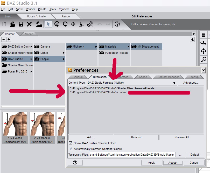Click the Remove All button

(x=181, y=137)
